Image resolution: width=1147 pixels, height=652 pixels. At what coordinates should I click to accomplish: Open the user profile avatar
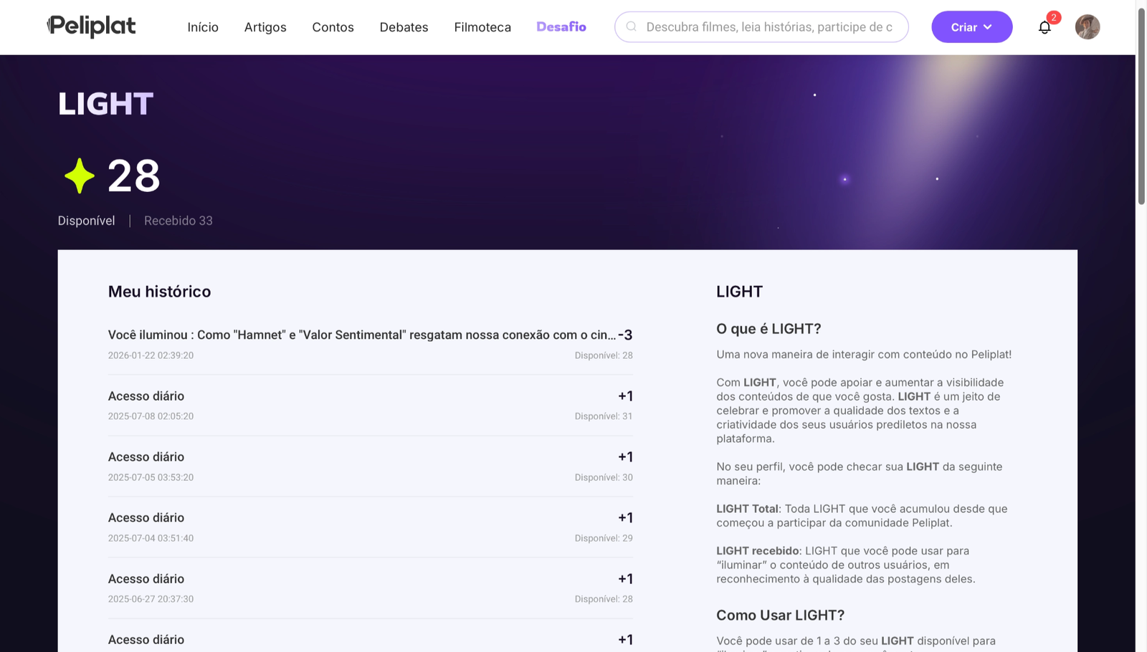1087,27
